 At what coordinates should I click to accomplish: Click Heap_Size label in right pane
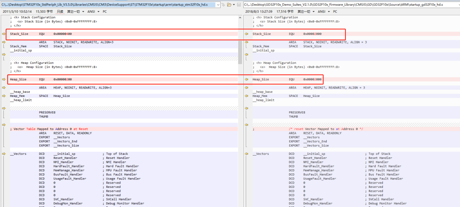[261, 79]
